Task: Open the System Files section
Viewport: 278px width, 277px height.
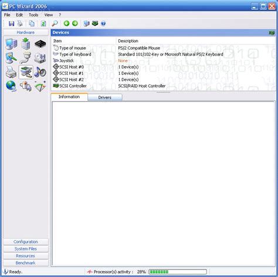Action: coord(26,249)
